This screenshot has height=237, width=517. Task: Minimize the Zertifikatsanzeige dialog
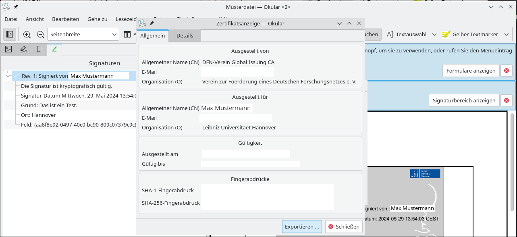point(340,23)
